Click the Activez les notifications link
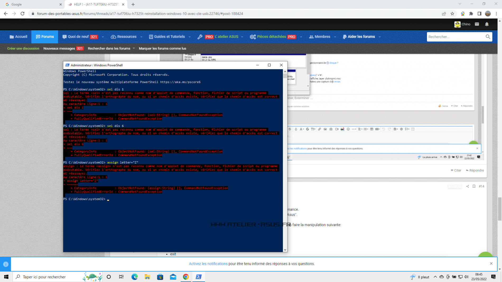Viewport: 502px width, 282px height. (208, 264)
